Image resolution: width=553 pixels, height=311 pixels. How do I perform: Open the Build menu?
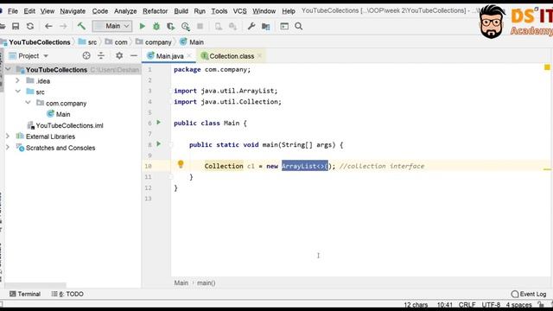coord(181,11)
